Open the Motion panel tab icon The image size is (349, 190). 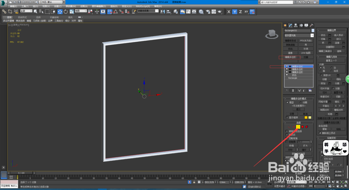(301, 25)
